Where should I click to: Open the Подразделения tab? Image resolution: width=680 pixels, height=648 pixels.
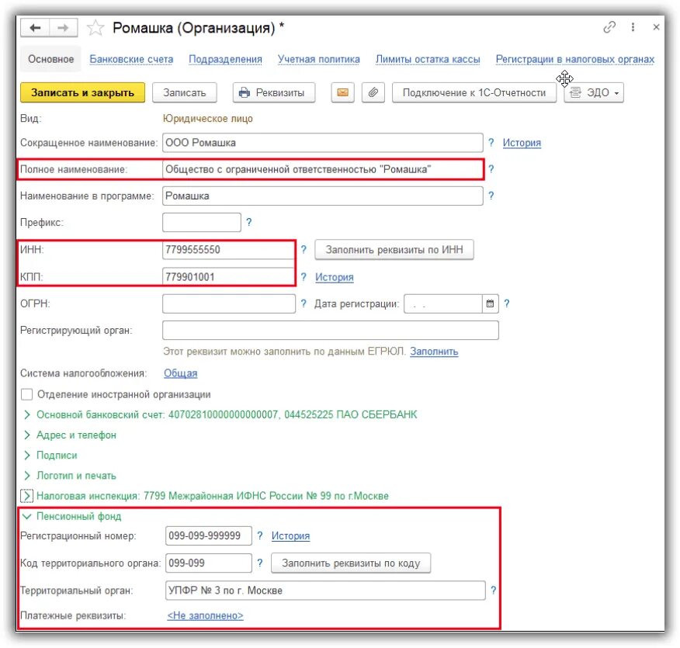tap(225, 59)
